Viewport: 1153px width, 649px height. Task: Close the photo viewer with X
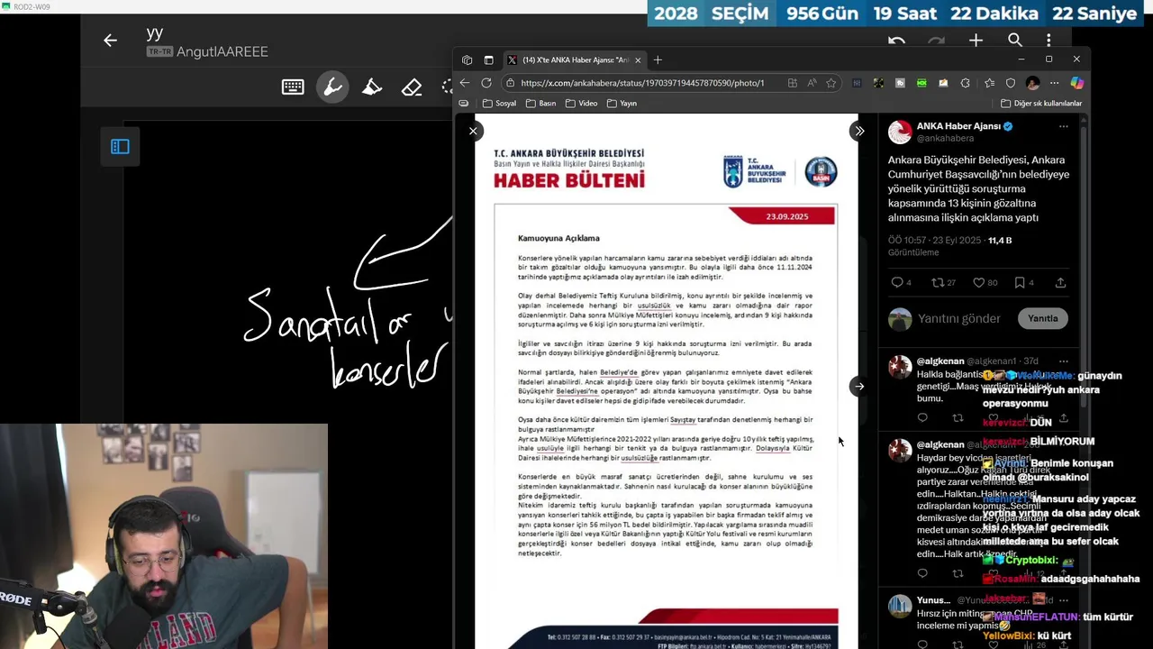473,132
